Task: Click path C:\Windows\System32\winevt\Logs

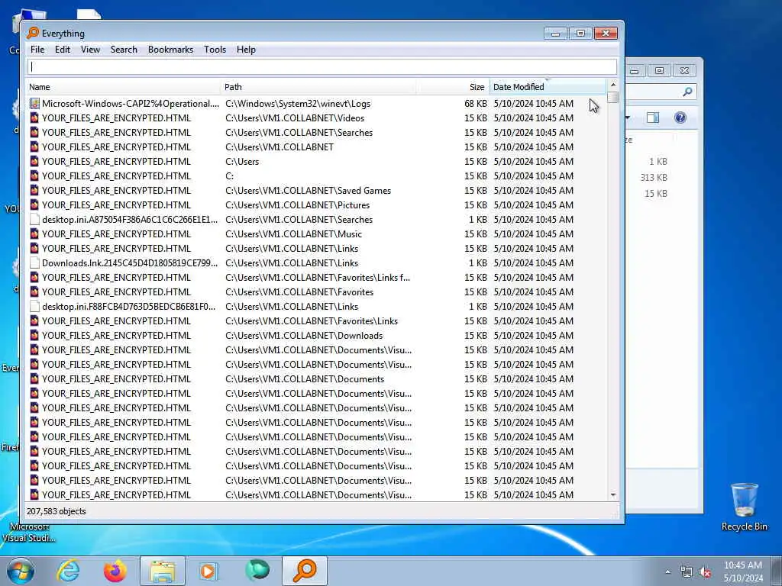Action: pyautogui.click(x=298, y=104)
